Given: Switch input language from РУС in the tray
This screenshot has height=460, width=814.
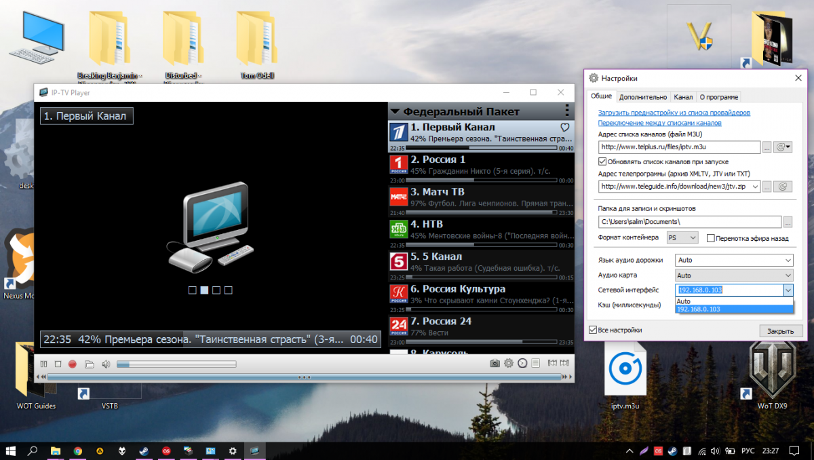Looking at the screenshot, I should click(748, 451).
